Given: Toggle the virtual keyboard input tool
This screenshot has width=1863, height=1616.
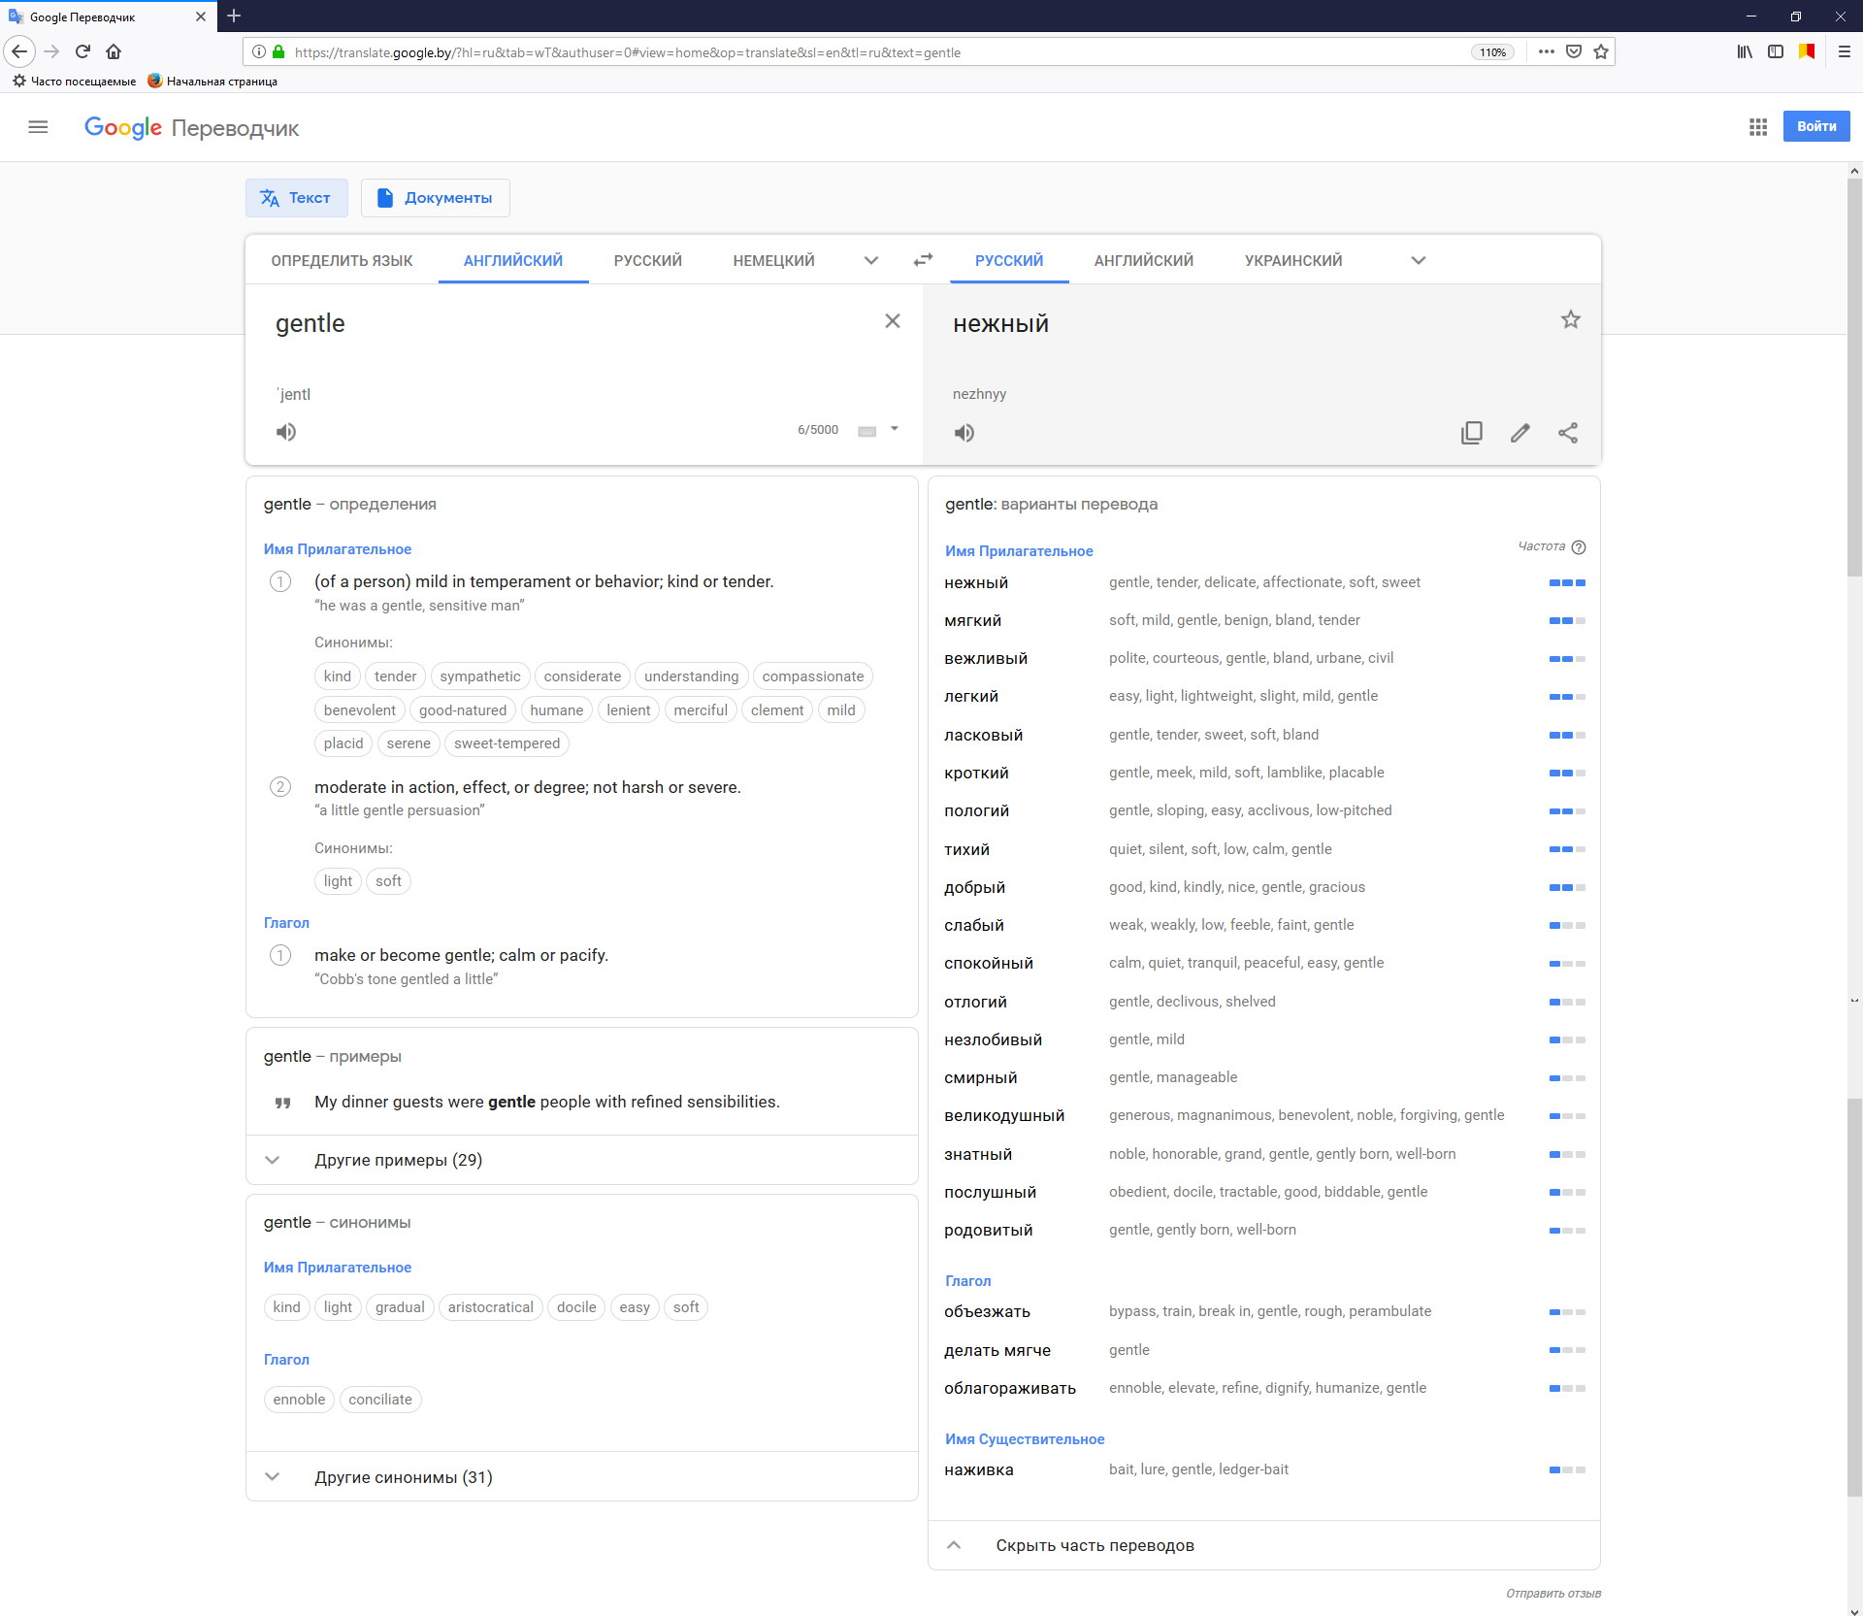Looking at the screenshot, I should [866, 431].
